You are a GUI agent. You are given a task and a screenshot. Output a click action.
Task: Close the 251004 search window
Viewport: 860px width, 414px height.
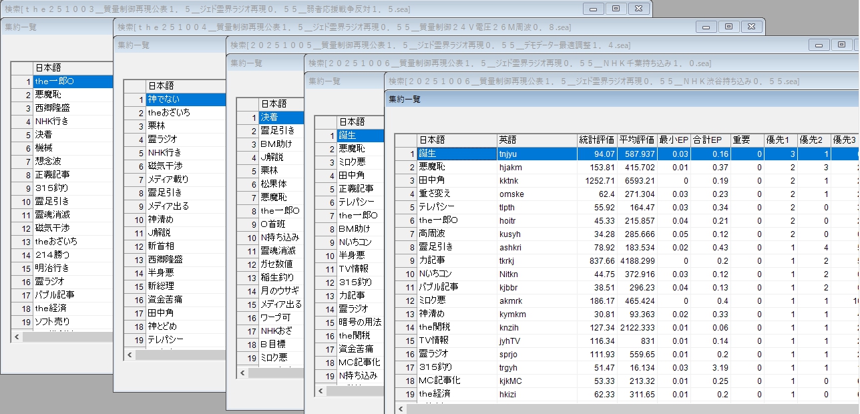[x=751, y=27]
